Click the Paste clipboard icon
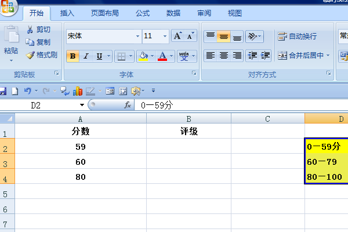The image size is (348, 232). point(12,34)
